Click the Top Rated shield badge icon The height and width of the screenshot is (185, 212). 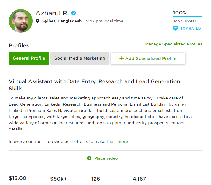(x=175, y=28)
